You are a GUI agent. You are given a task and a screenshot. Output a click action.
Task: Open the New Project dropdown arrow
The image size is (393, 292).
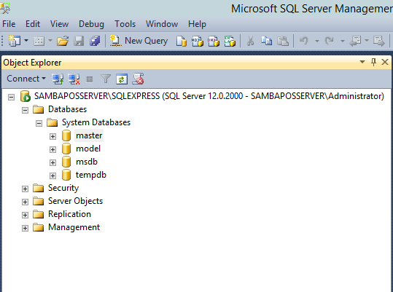(26, 40)
